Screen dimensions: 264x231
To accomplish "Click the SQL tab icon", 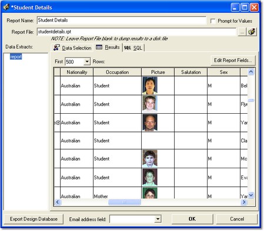I will 128,47.
